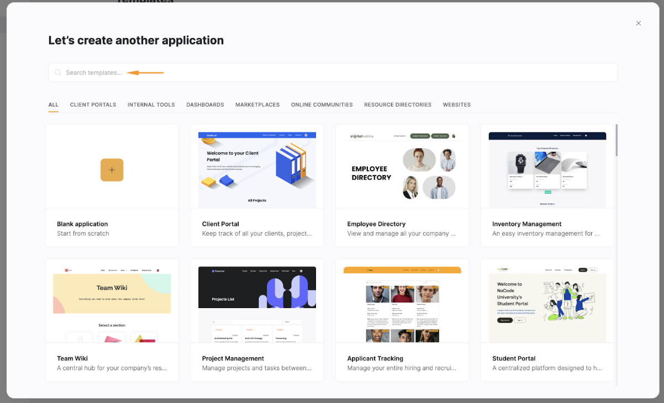Click the "Start from scratch" description
The width and height of the screenshot is (664, 403).
83,234
